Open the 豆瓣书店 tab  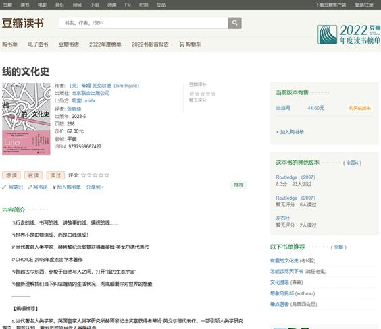point(69,44)
